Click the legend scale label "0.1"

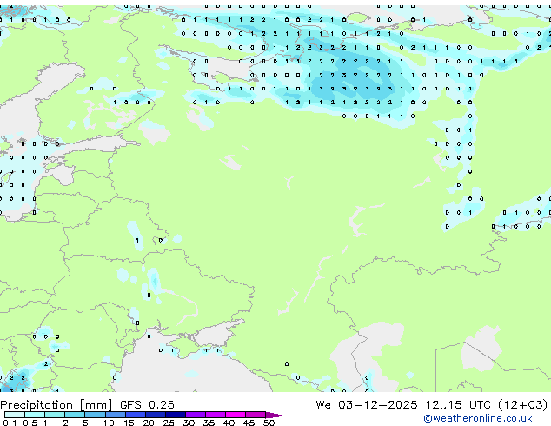point(10,423)
